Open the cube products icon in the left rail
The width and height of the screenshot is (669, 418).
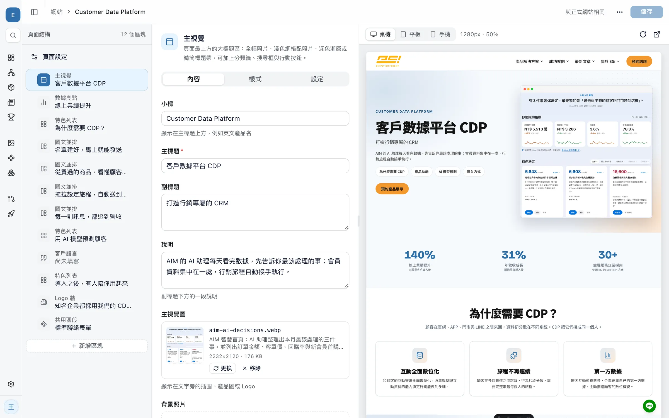click(11, 87)
